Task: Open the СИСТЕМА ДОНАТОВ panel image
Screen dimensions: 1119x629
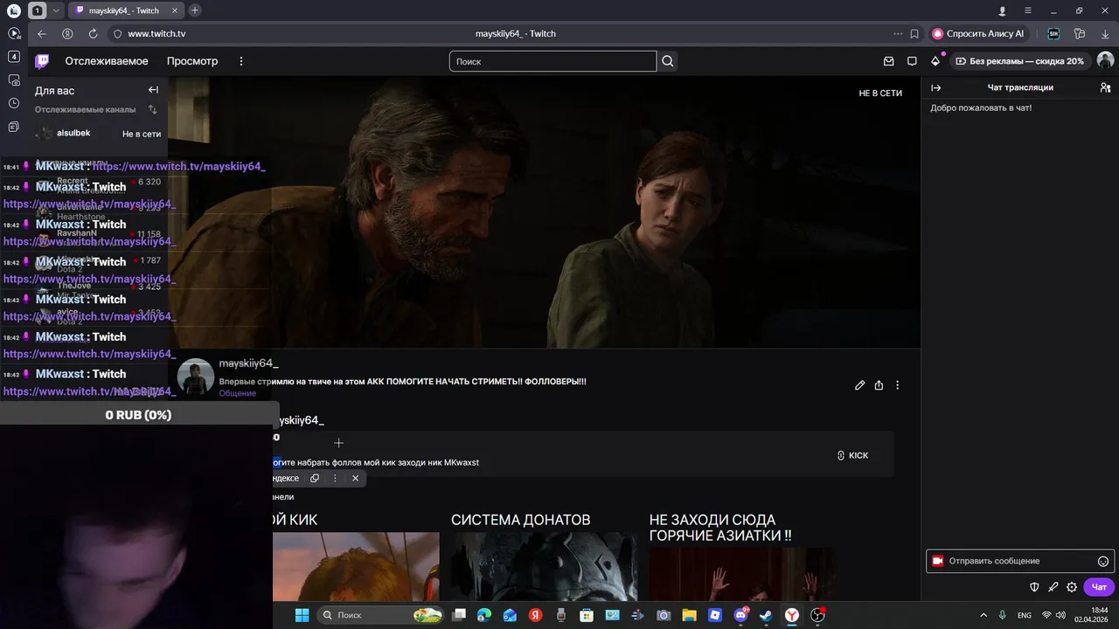Action: 544,567
